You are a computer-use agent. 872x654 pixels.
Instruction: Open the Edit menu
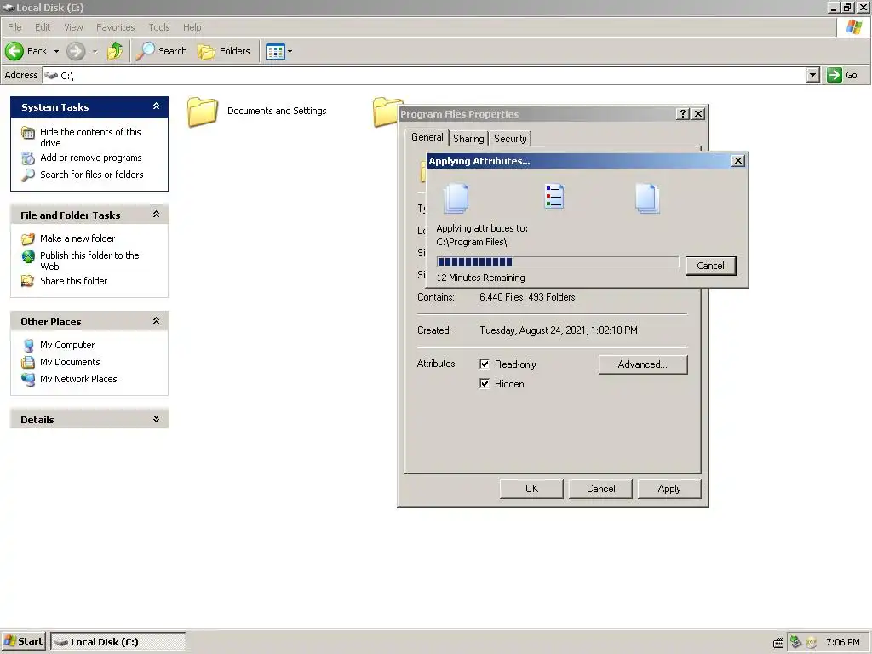[43, 27]
